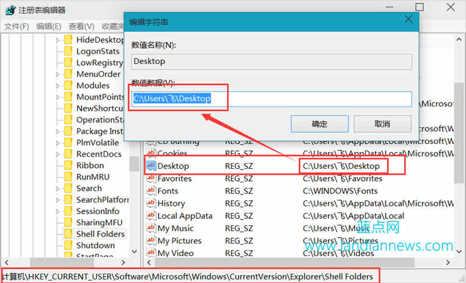Click the Fonts value string icon
Image resolution: width=466 pixels, height=283 pixels.
(151, 190)
